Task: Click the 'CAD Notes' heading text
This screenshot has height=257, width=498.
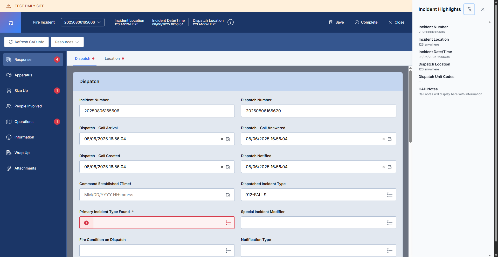Action: (428, 89)
